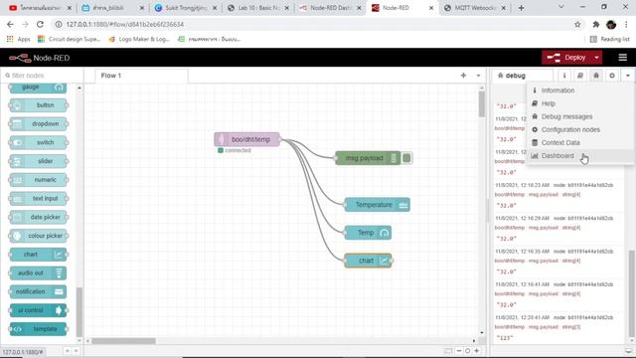Bookmark this page with star icon
This screenshot has height=358, width=636.
click(x=577, y=24)
